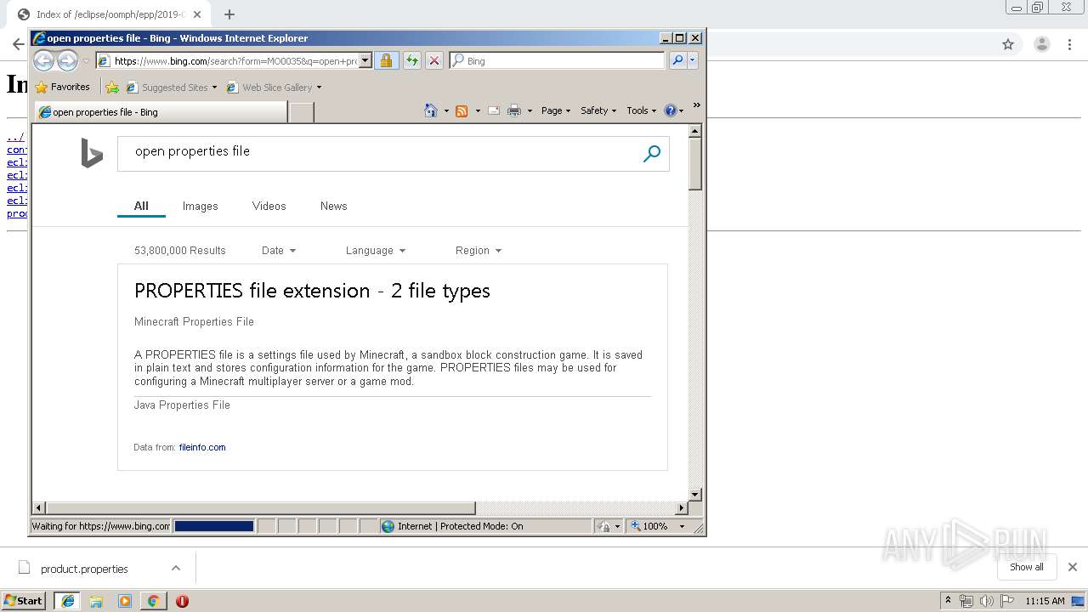Click the IE toolbar Bing search box
The image size is (1088, 612).
click(558, 60)
